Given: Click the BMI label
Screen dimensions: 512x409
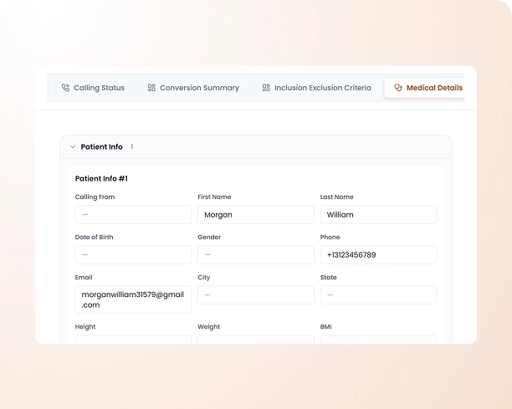Looking at the screenshot, I should [326, 327].
